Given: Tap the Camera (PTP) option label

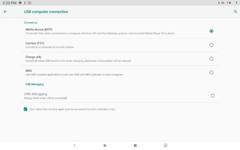Looking at the screenshot, I should tap(35, 43).
